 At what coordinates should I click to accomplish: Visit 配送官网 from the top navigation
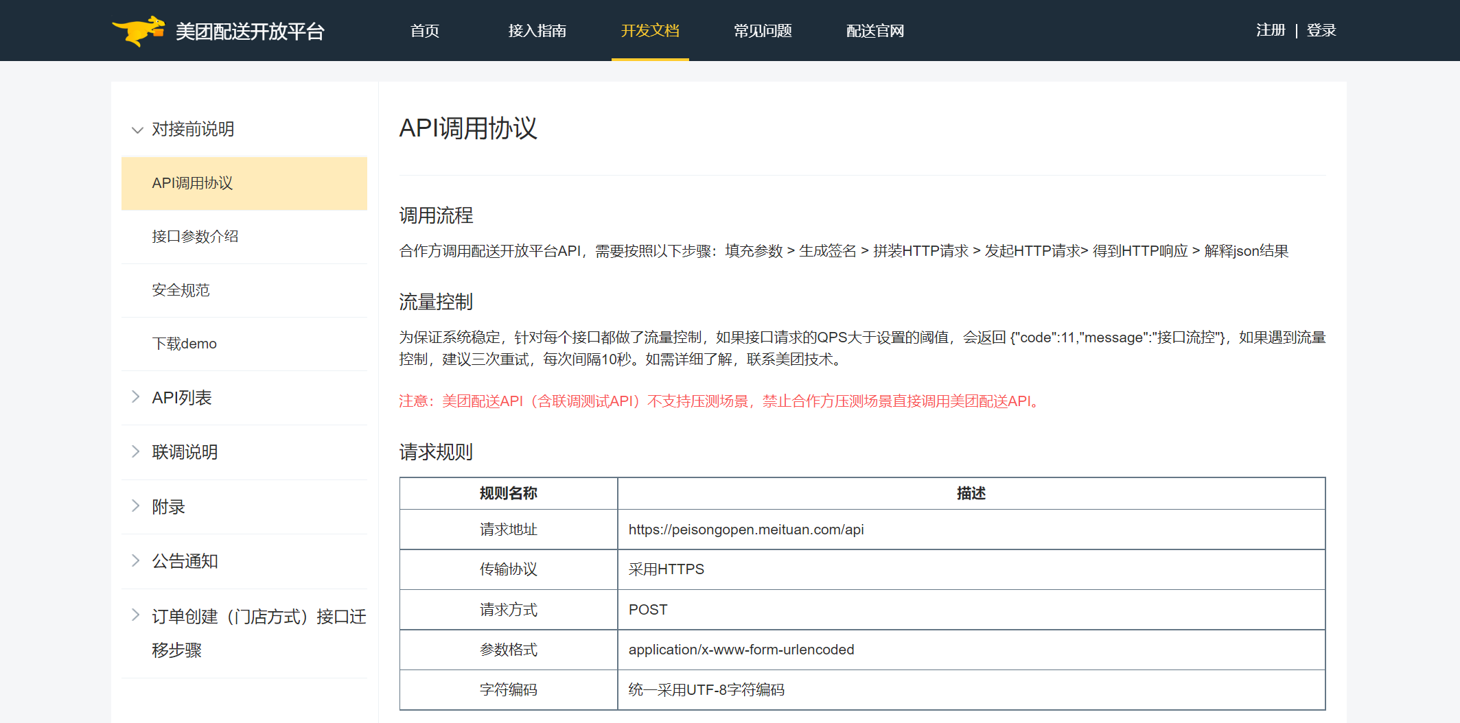875,31
